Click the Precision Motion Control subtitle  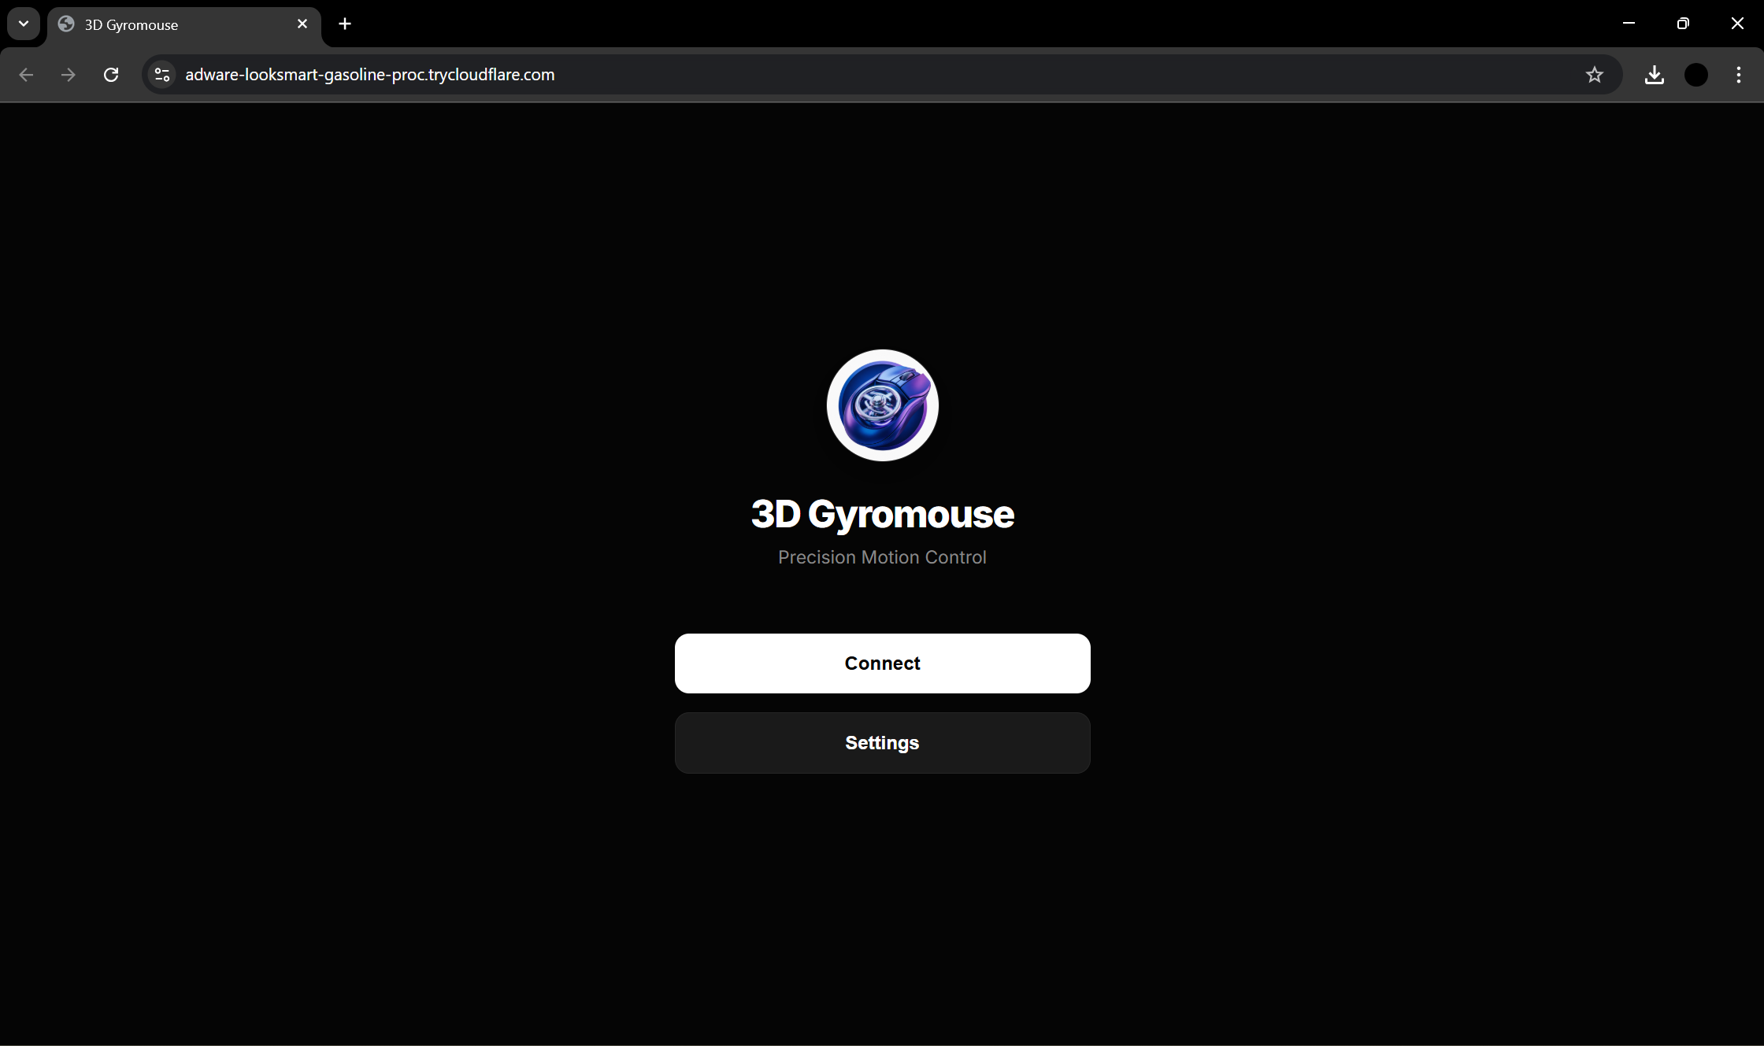click(882, 557)
